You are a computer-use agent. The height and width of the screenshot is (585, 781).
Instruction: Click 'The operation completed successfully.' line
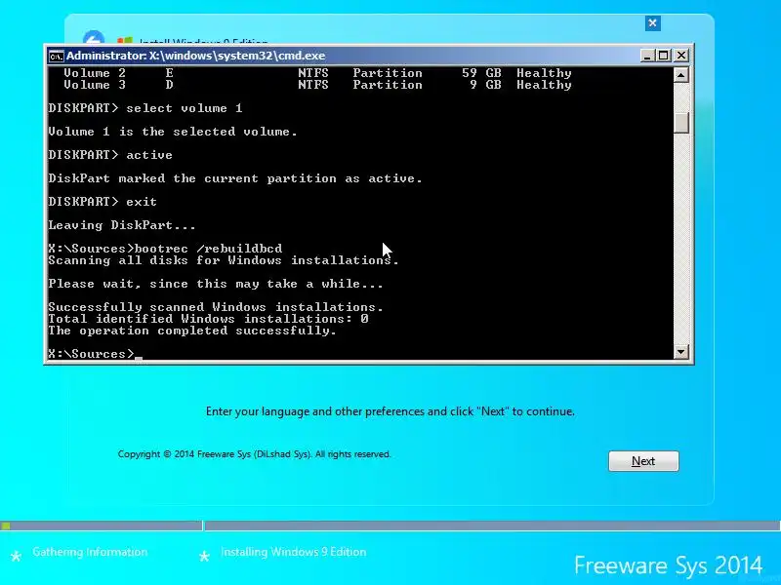click(192, 331)
